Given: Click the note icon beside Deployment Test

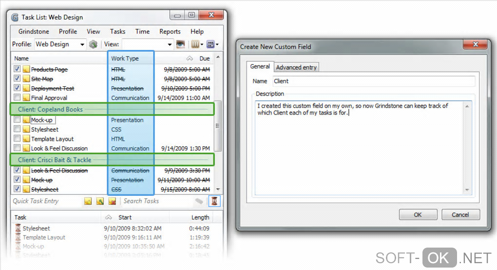Looking at the screenshot, I should [26, 88].
